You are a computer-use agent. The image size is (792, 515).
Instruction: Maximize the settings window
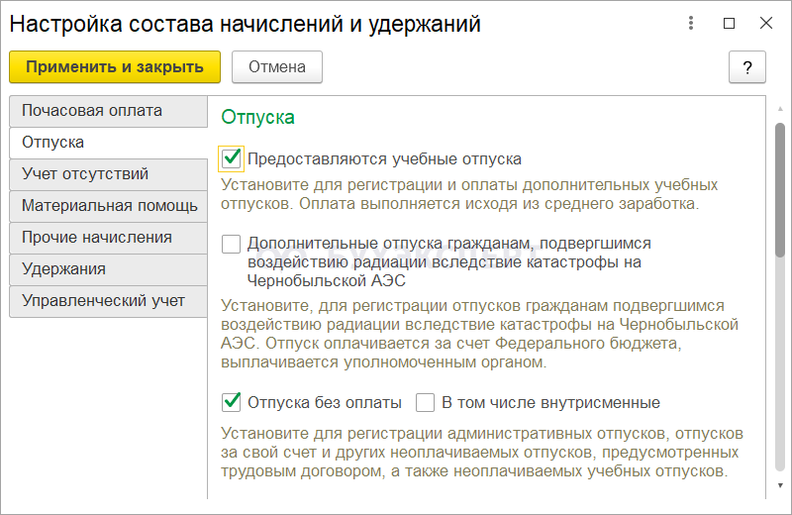730,24
